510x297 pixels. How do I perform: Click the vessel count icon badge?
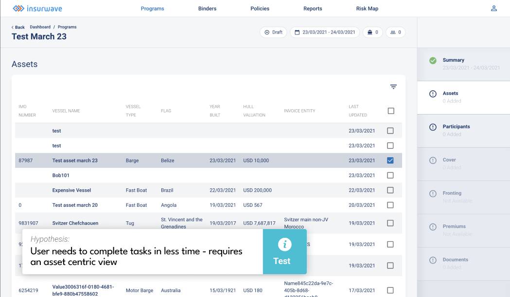click(372, 33)
